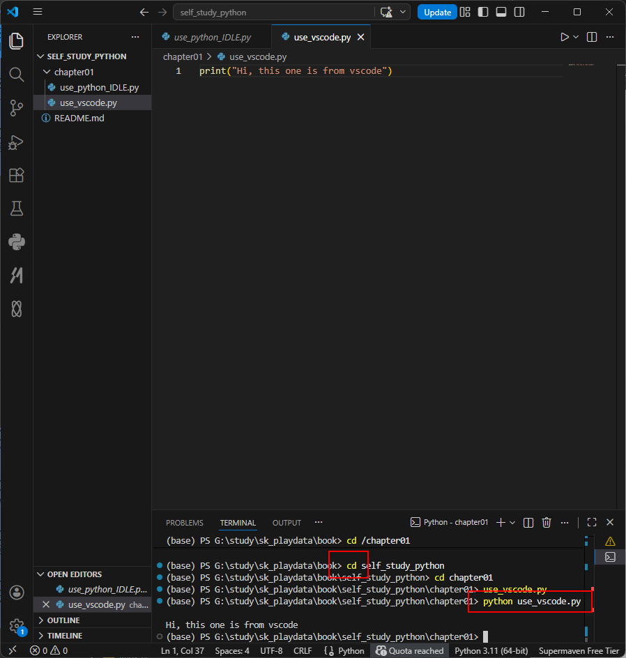Screen dimensions: 626x658
Task: Open the Accounts menu icon
Action: coord(16,592)
